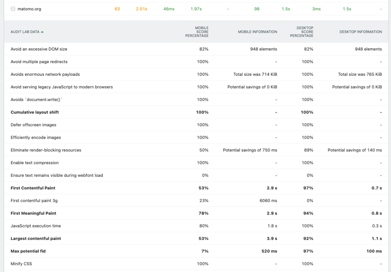
Task: Collapse the matomo.org row with minus icon
Action: (x=13, y=9)
